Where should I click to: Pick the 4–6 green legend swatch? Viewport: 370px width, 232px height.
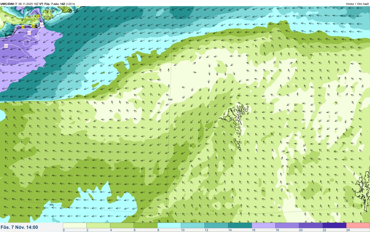[122, 225]
